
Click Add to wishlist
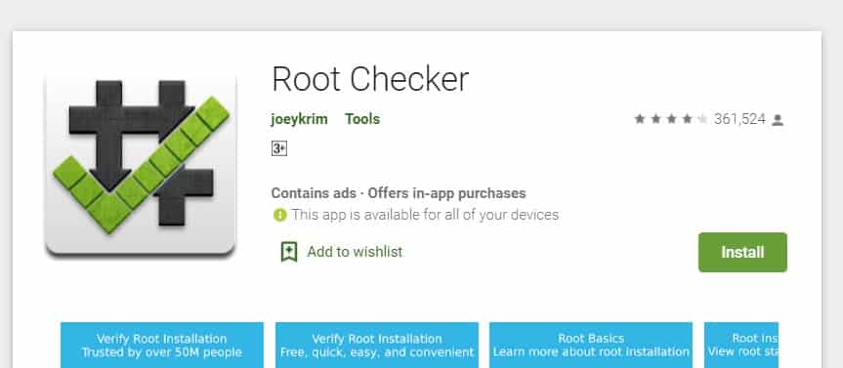[355, 252]
